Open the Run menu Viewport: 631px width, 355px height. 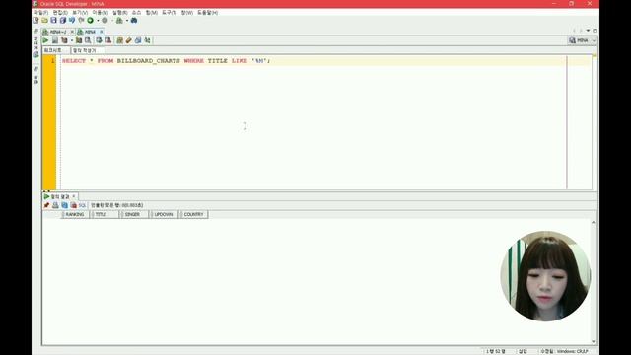click(x=120, y=13)
